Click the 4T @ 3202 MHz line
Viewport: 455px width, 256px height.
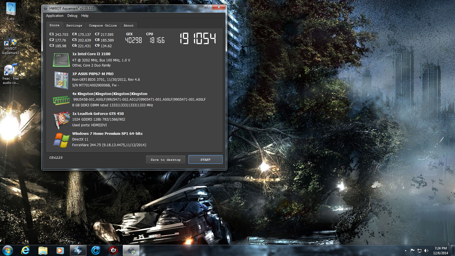coord(101,60)
